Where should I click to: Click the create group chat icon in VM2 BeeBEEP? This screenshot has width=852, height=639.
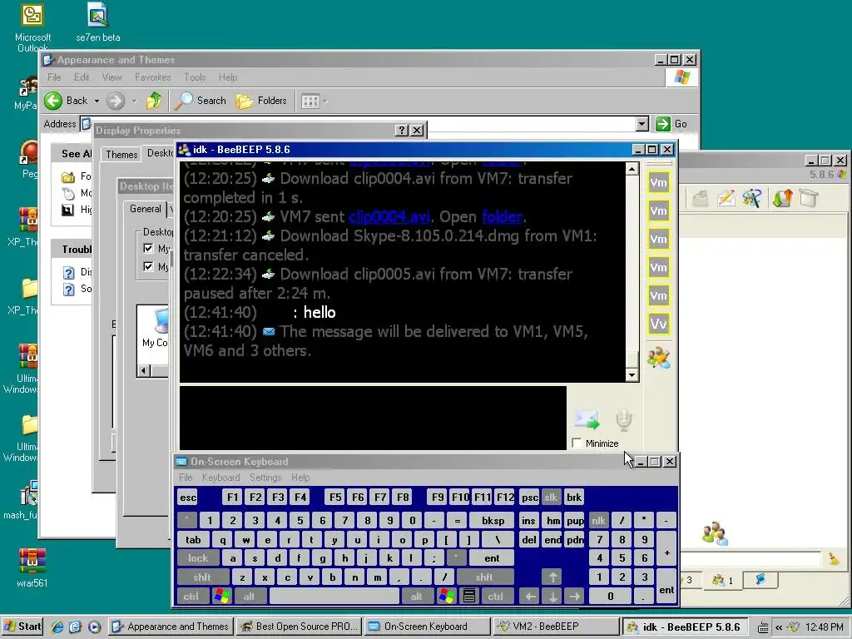pyautogui.click(x=752, y=198)
